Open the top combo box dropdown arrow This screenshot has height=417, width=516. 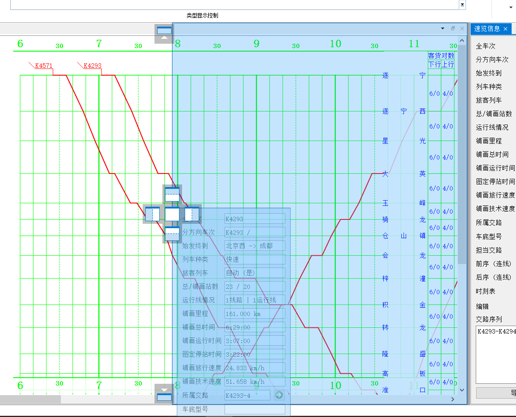[x=462, y=5]
